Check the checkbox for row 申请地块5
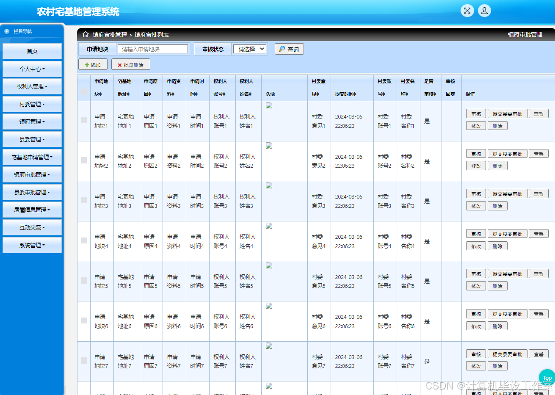Image resolution: width=555 pixels, height=395 pixels. pos(84,280)
